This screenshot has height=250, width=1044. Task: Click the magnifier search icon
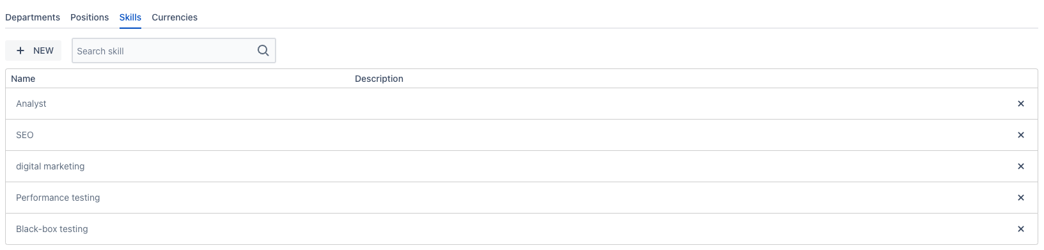click(x=263, y=51)
